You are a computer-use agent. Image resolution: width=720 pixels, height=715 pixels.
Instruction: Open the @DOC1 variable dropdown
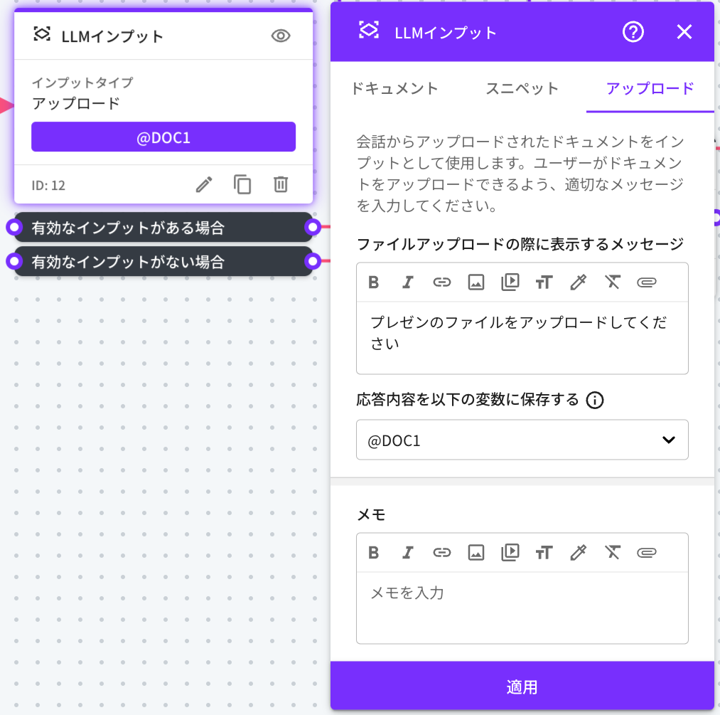[522, 440]
